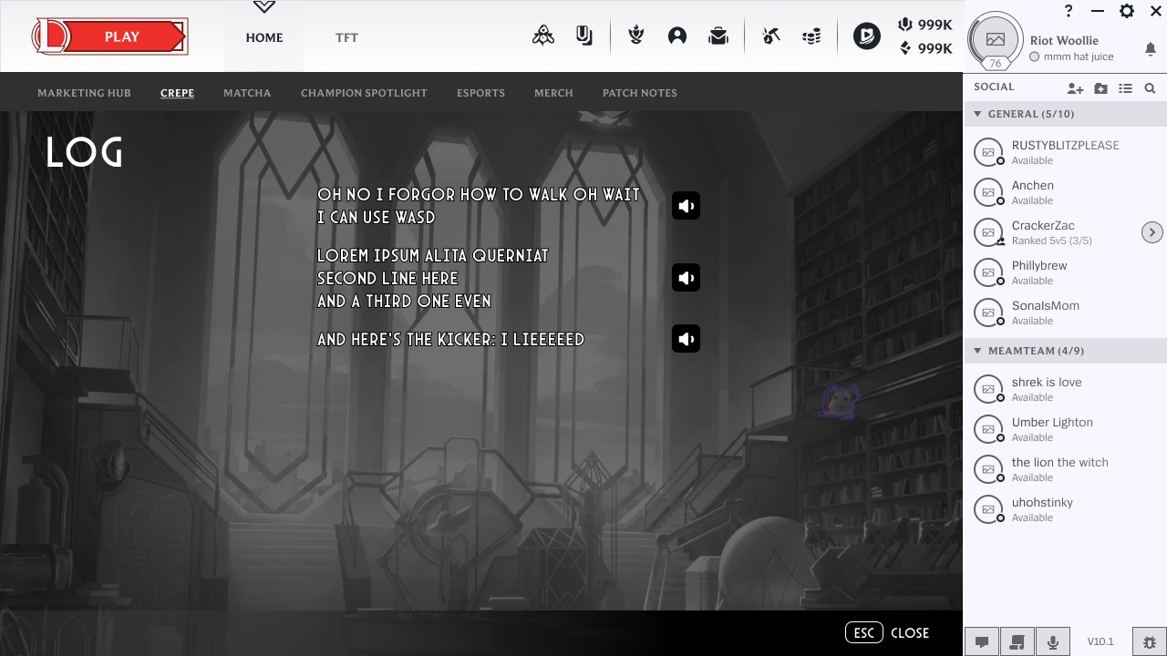Click SonaIsMom's avatar icon
Screen dimensions: 1167x656
[988, 313]
